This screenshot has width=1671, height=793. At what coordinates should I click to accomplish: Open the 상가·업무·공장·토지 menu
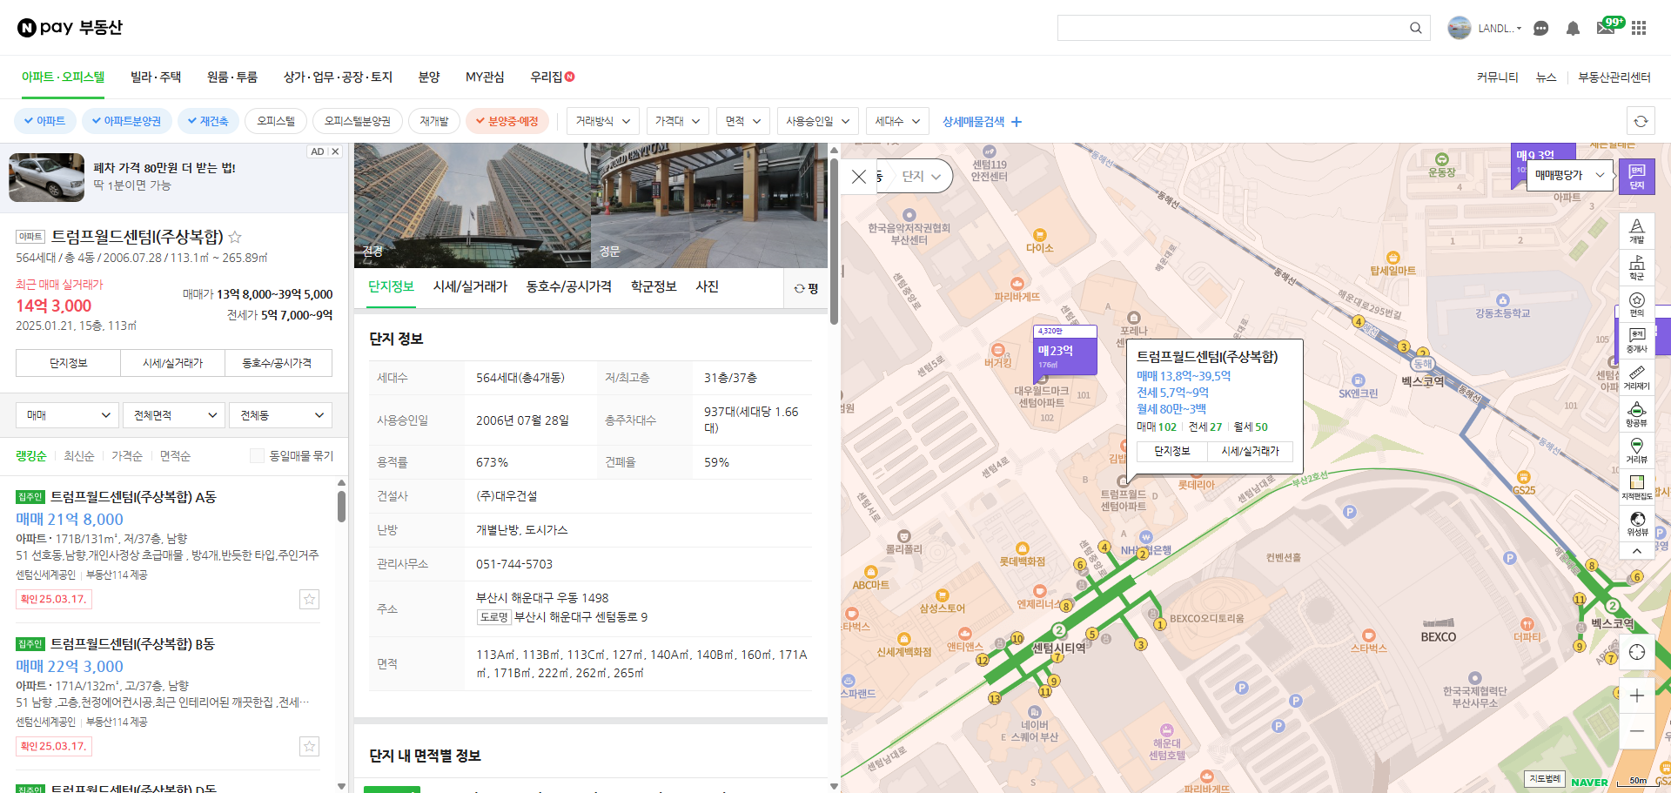(x=338, y=77)
